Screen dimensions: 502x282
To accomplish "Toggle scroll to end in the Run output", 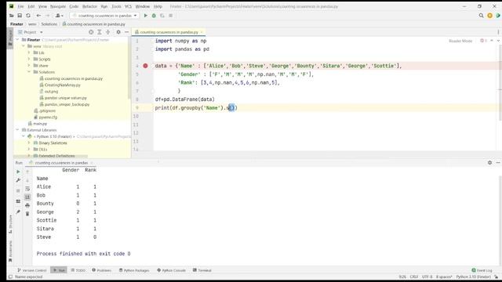I will pyautogui.click(x=27, y=197).
